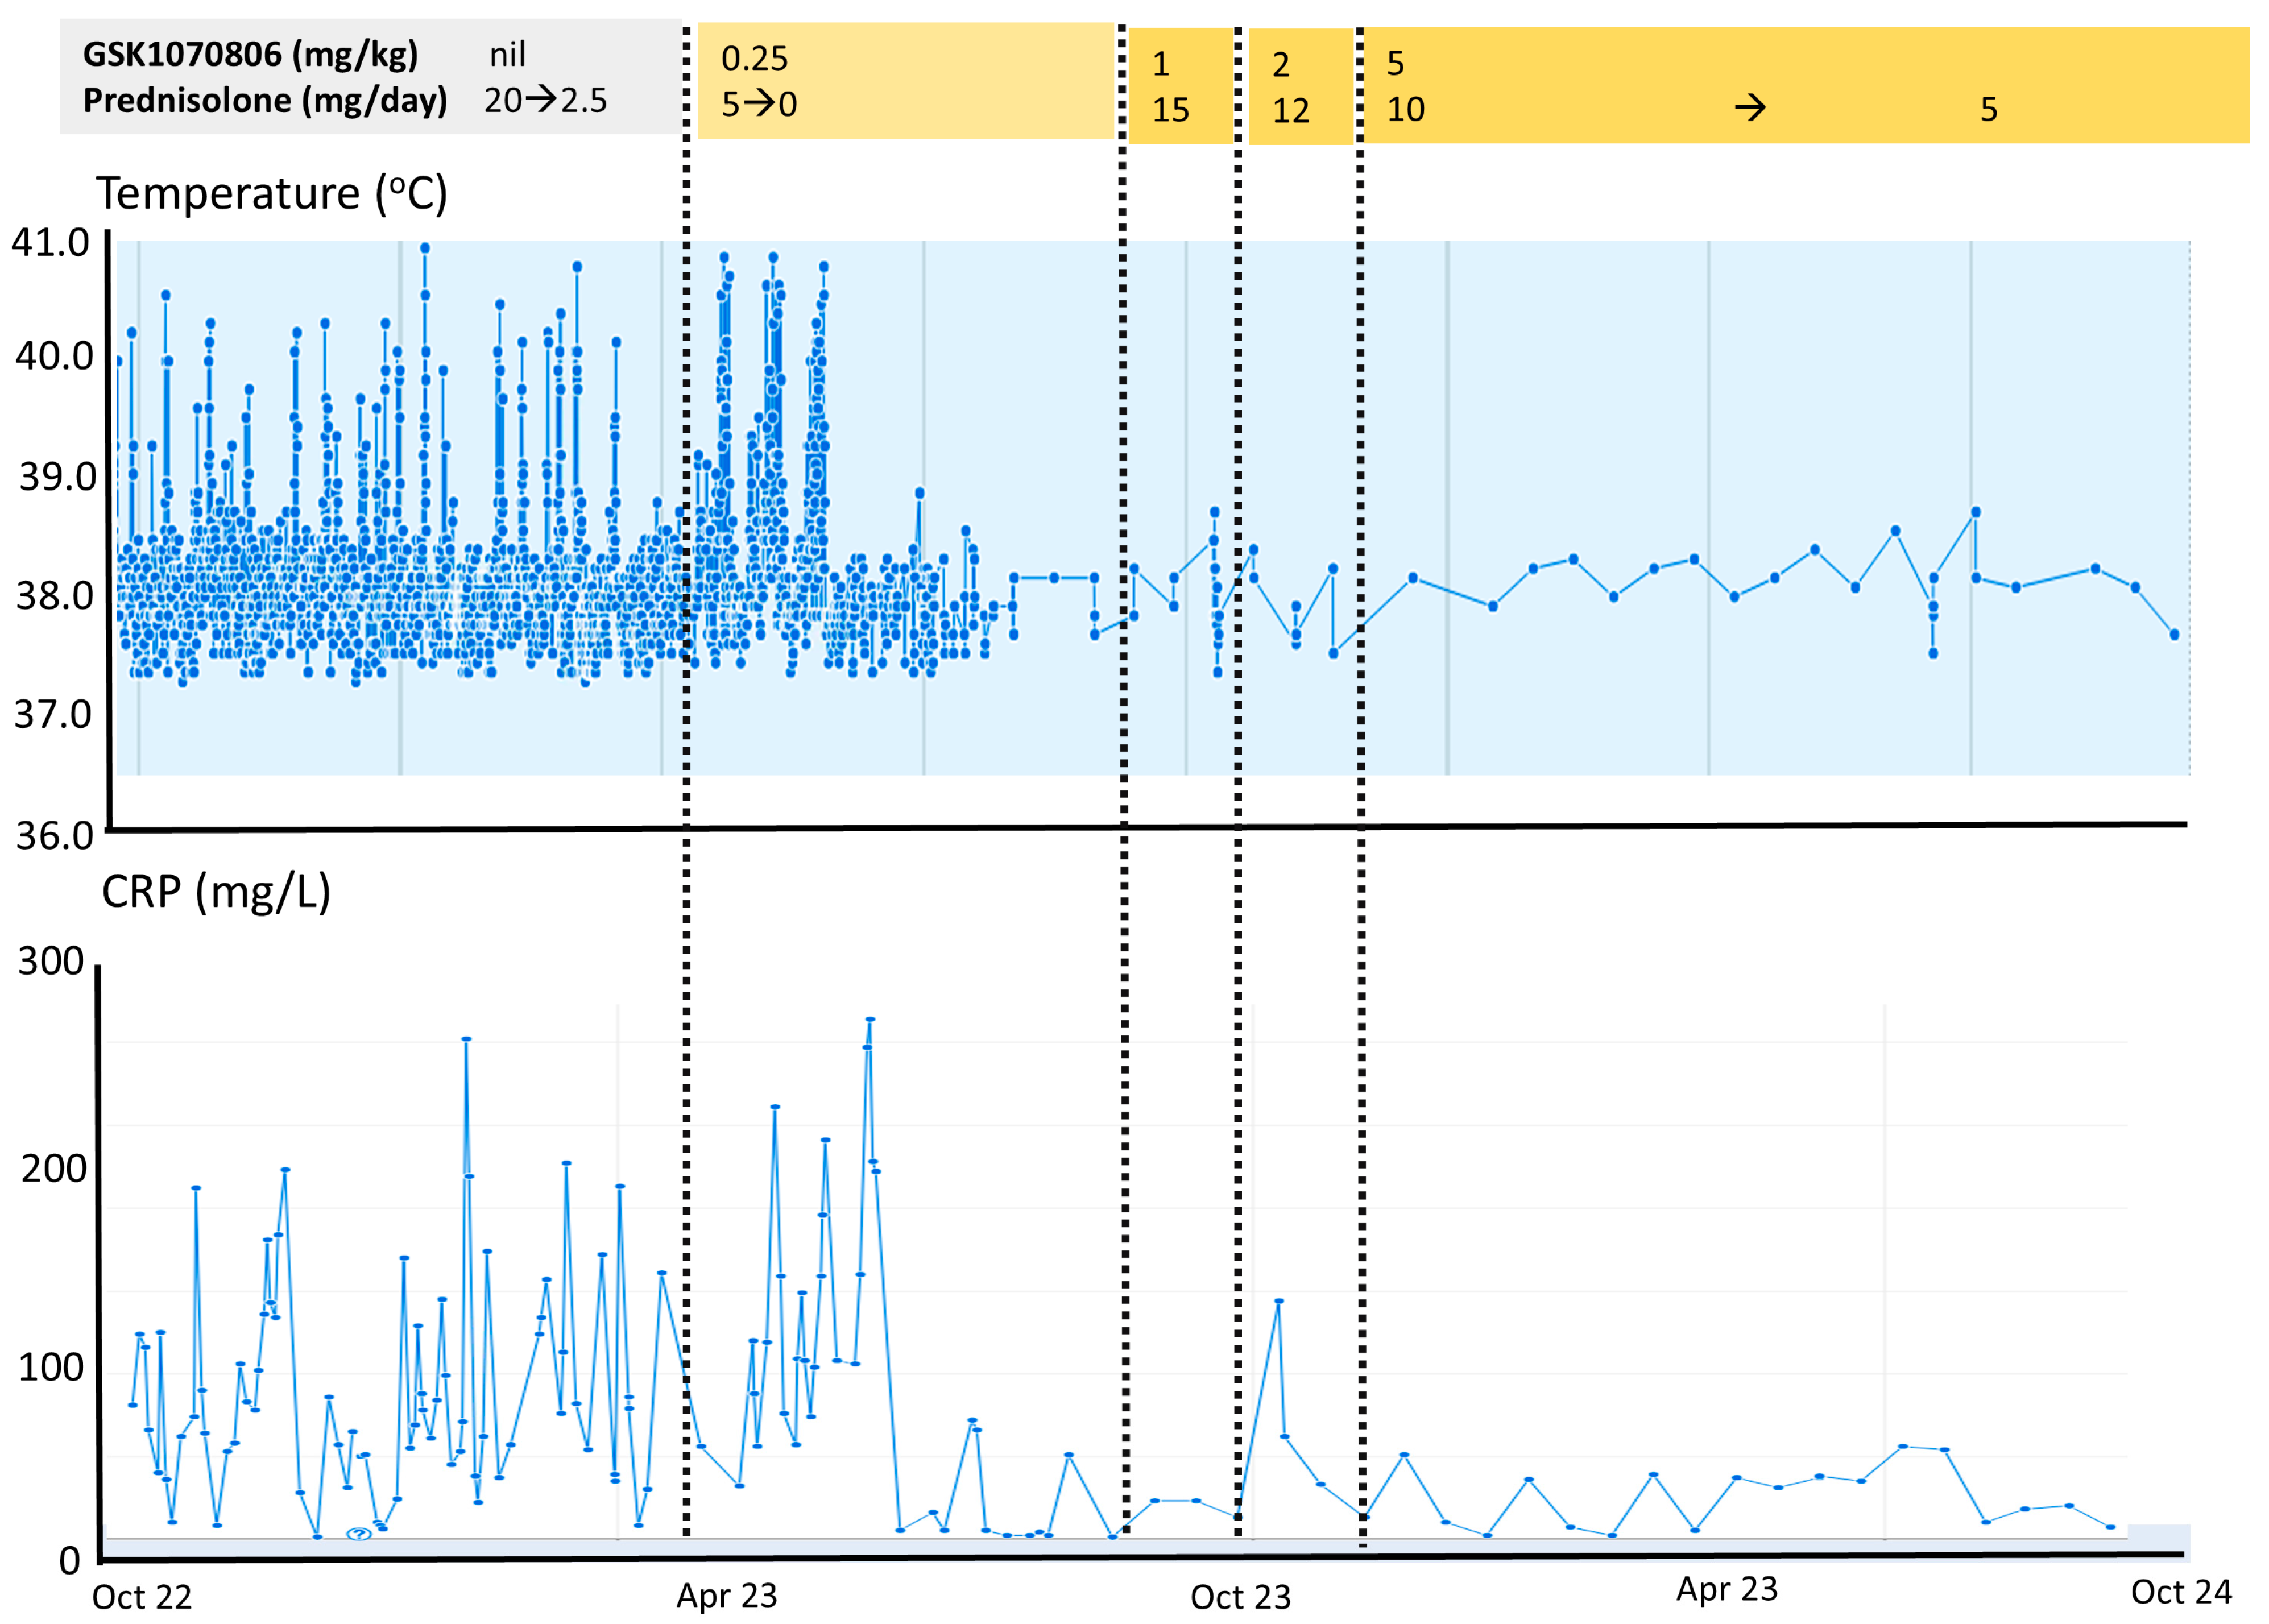This screenshot has height=1624, width=2269.
Task: Click the Oct 23 x-axis label
Action: [x=1240, y=1596]
